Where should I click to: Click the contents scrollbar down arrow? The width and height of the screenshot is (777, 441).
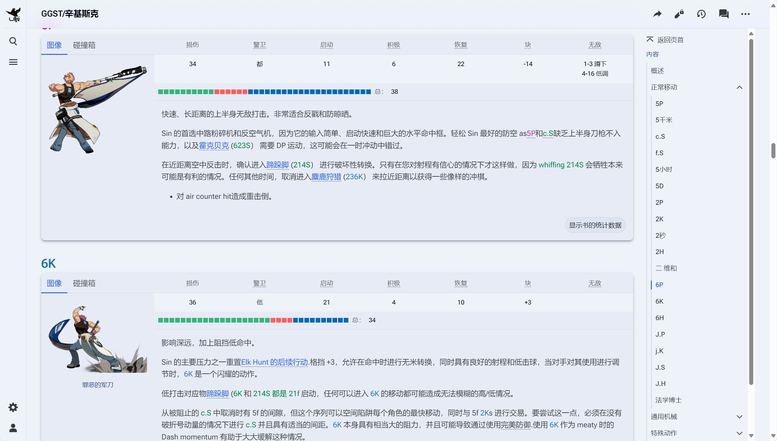coord(751,435)
